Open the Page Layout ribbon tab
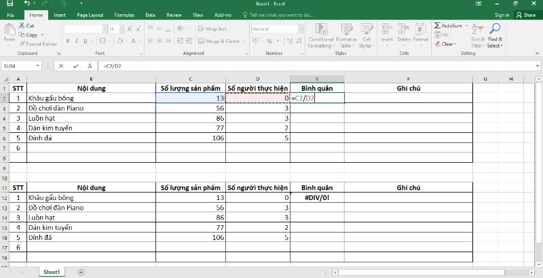The height and width of the screenshot is (278, 543). pos(90,14)
